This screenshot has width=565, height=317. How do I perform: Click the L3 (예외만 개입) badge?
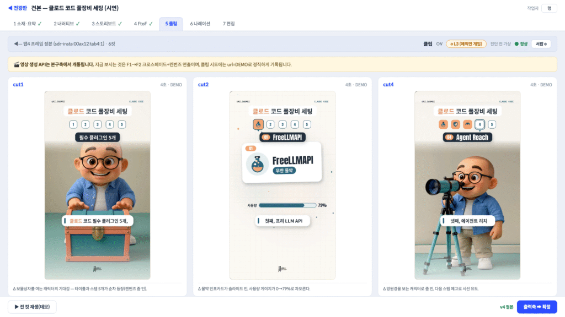pos(466,44)
